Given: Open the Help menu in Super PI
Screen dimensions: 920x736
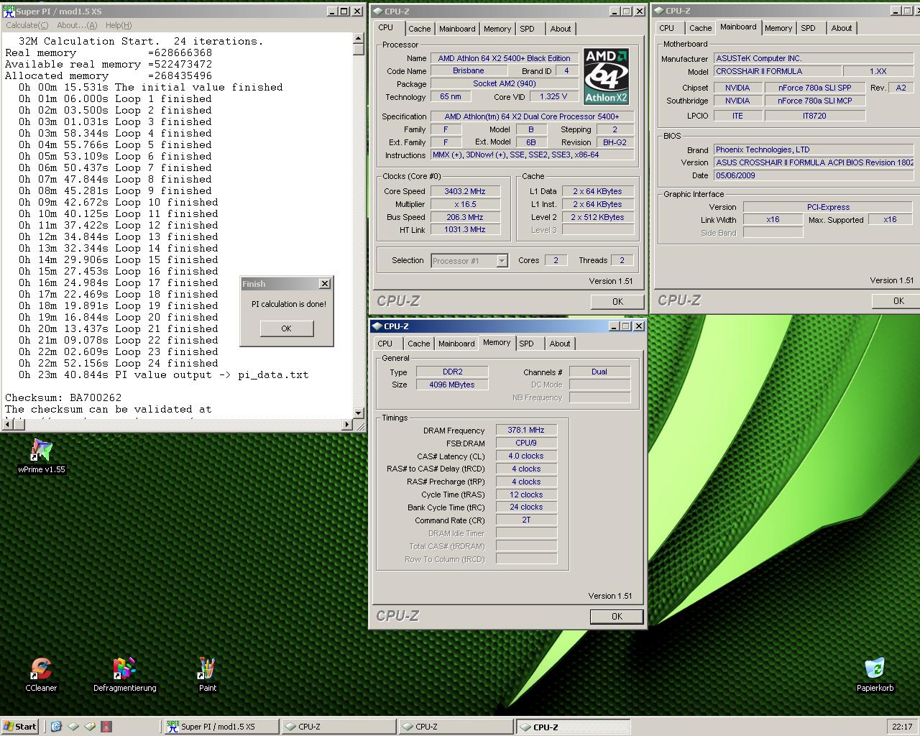Looking at the screenshot, I should click(x=119, y=25).
